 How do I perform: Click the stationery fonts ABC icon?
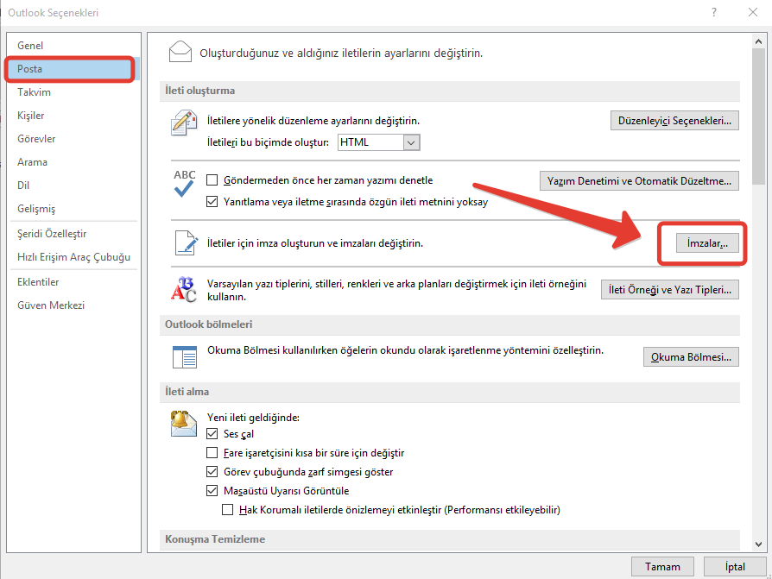(184, 290)
